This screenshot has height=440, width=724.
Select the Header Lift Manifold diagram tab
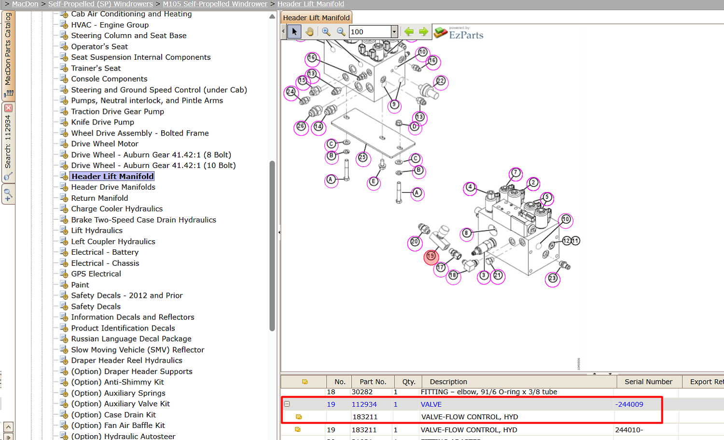316,18
